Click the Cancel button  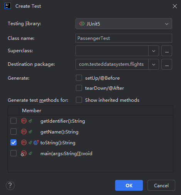[161, 185]
